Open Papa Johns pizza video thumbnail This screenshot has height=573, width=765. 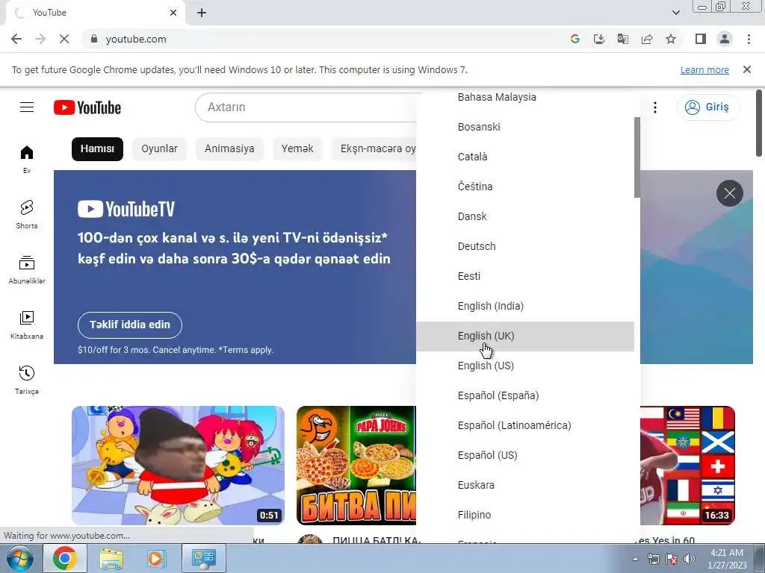(x=356, y=466)
